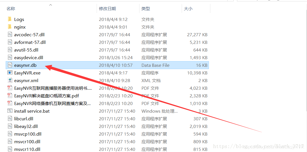This screenshot has width=307, height=152.
Task: Open the Logs folder icon
Action: [x=10, y=19]
